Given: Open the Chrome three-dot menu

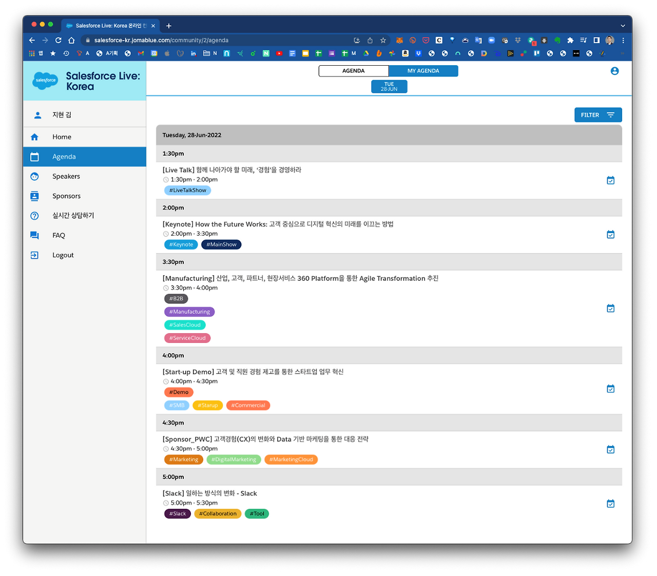Looking at the screenshot, I should [x=623, y=40].
